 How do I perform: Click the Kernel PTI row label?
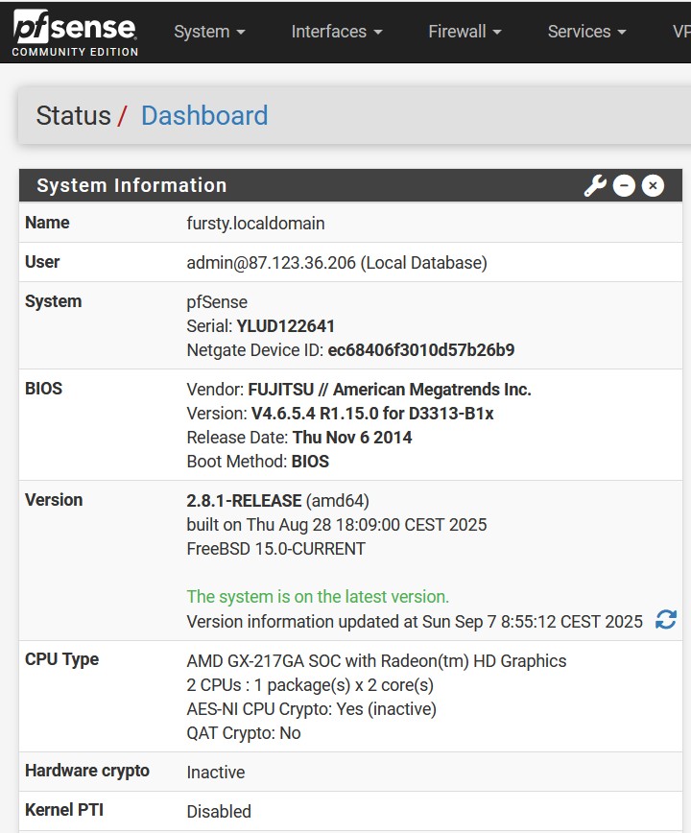click(x=63, y=810)
